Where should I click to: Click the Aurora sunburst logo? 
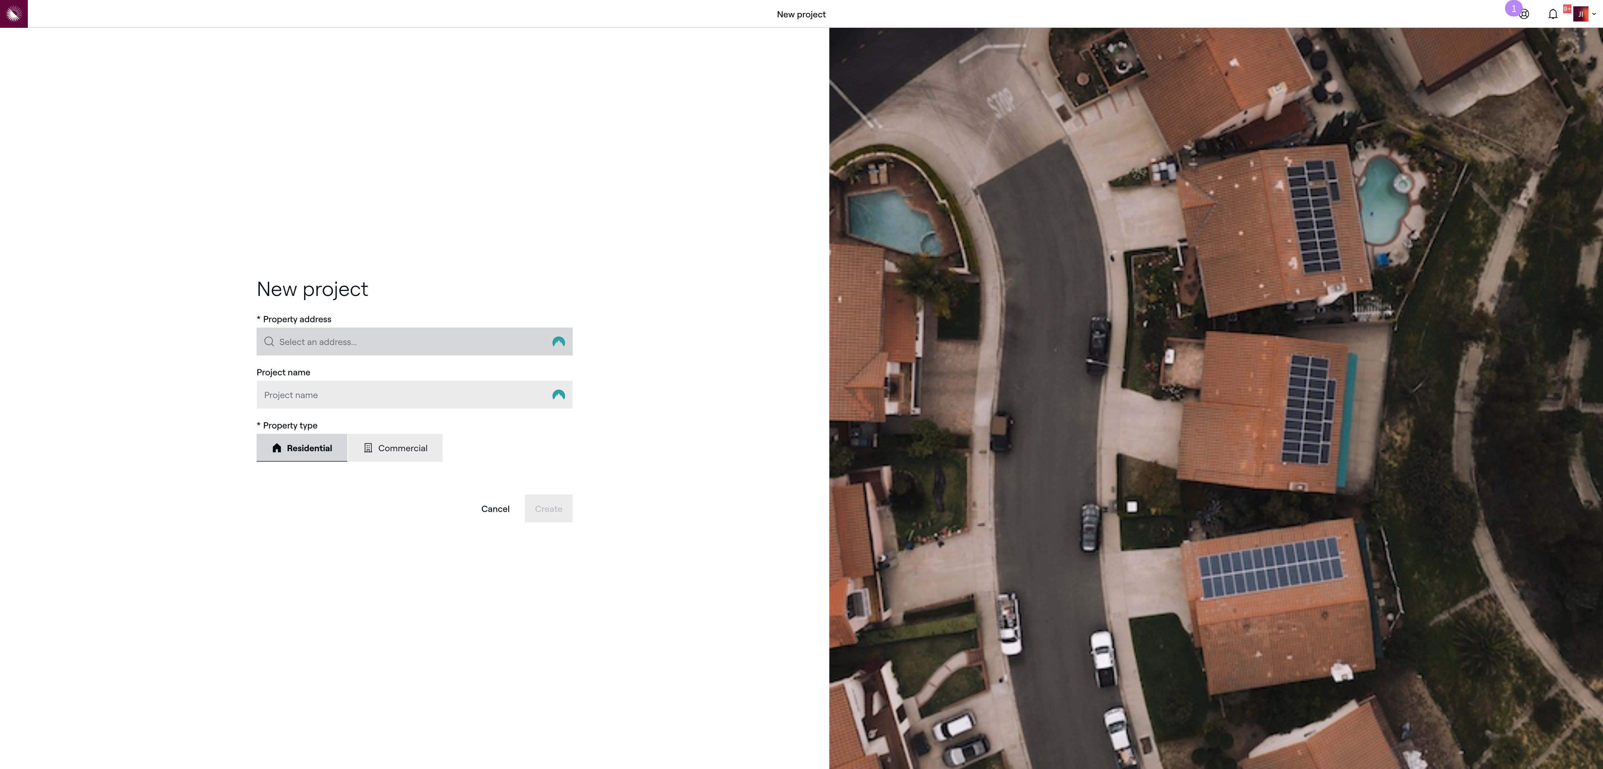(14, 14)
